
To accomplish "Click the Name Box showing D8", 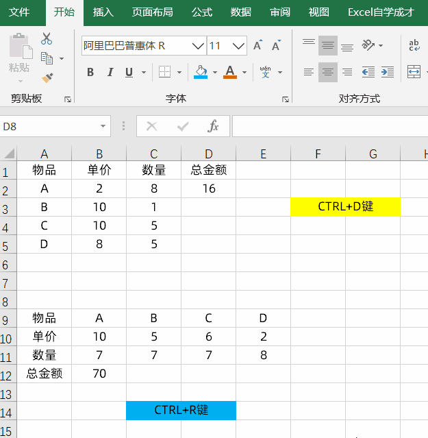I will point(49,126).
